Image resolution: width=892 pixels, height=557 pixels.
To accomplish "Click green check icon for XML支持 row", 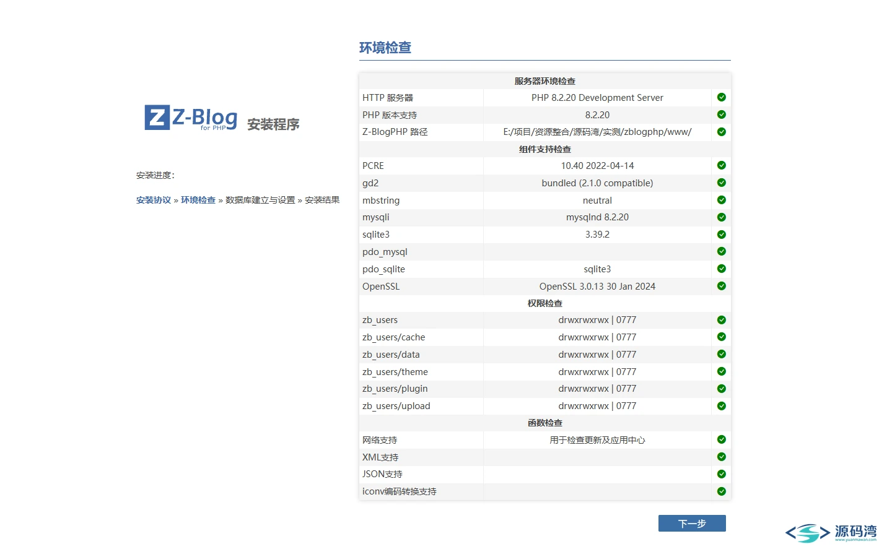I will [722, 457].
